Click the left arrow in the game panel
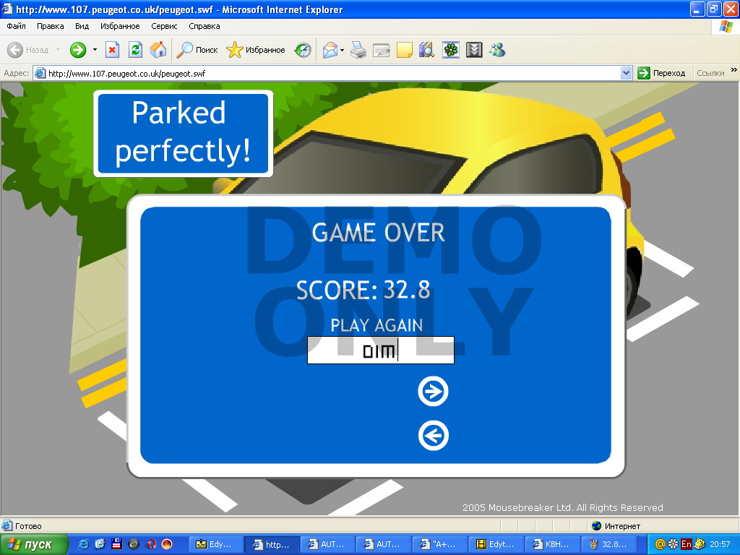 click(433, 436)
